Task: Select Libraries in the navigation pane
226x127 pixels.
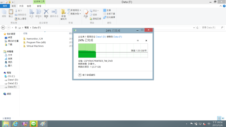Action: (x=8, y=52)
